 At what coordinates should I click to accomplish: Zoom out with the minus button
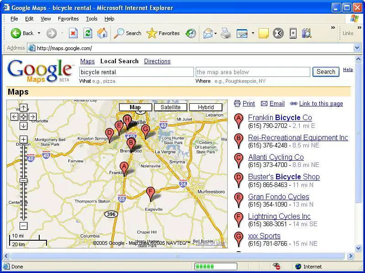click(x=23, y=226)
